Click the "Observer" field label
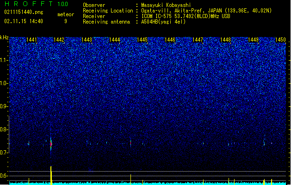The width and height of the screenshot is (291, 185). point(94,5)
